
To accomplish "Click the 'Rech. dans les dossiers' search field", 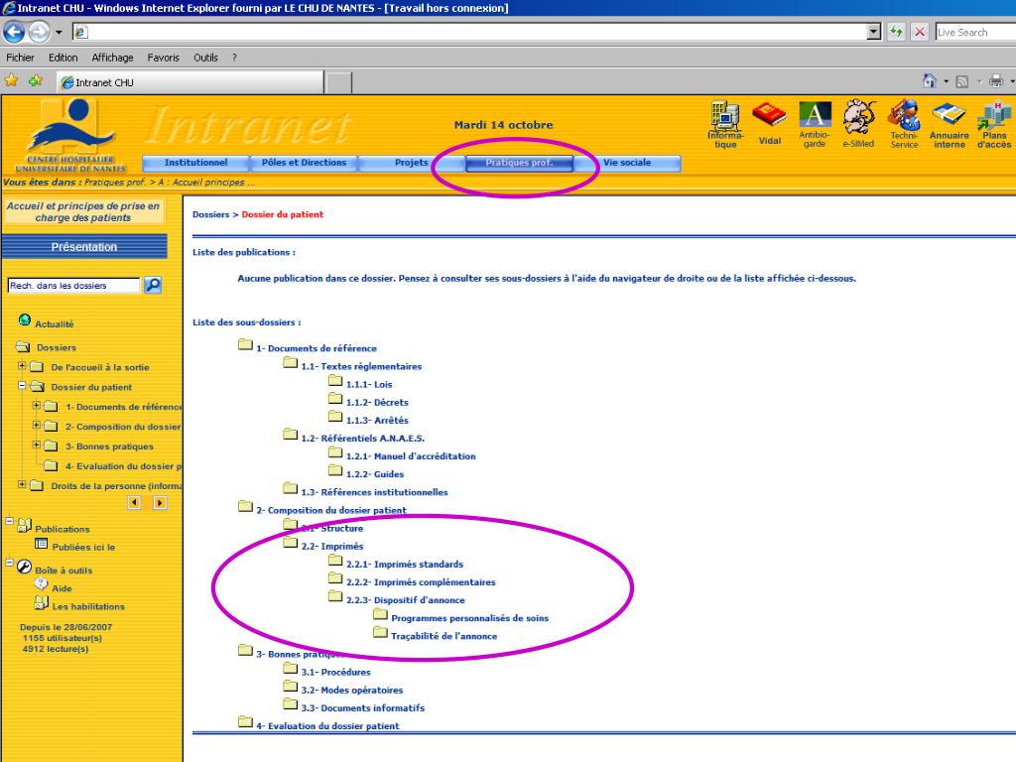I will [x=73, y=285].
